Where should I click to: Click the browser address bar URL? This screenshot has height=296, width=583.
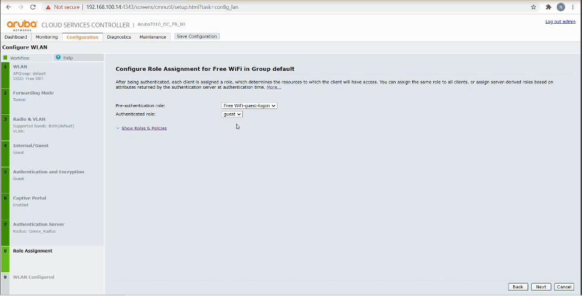162,7
